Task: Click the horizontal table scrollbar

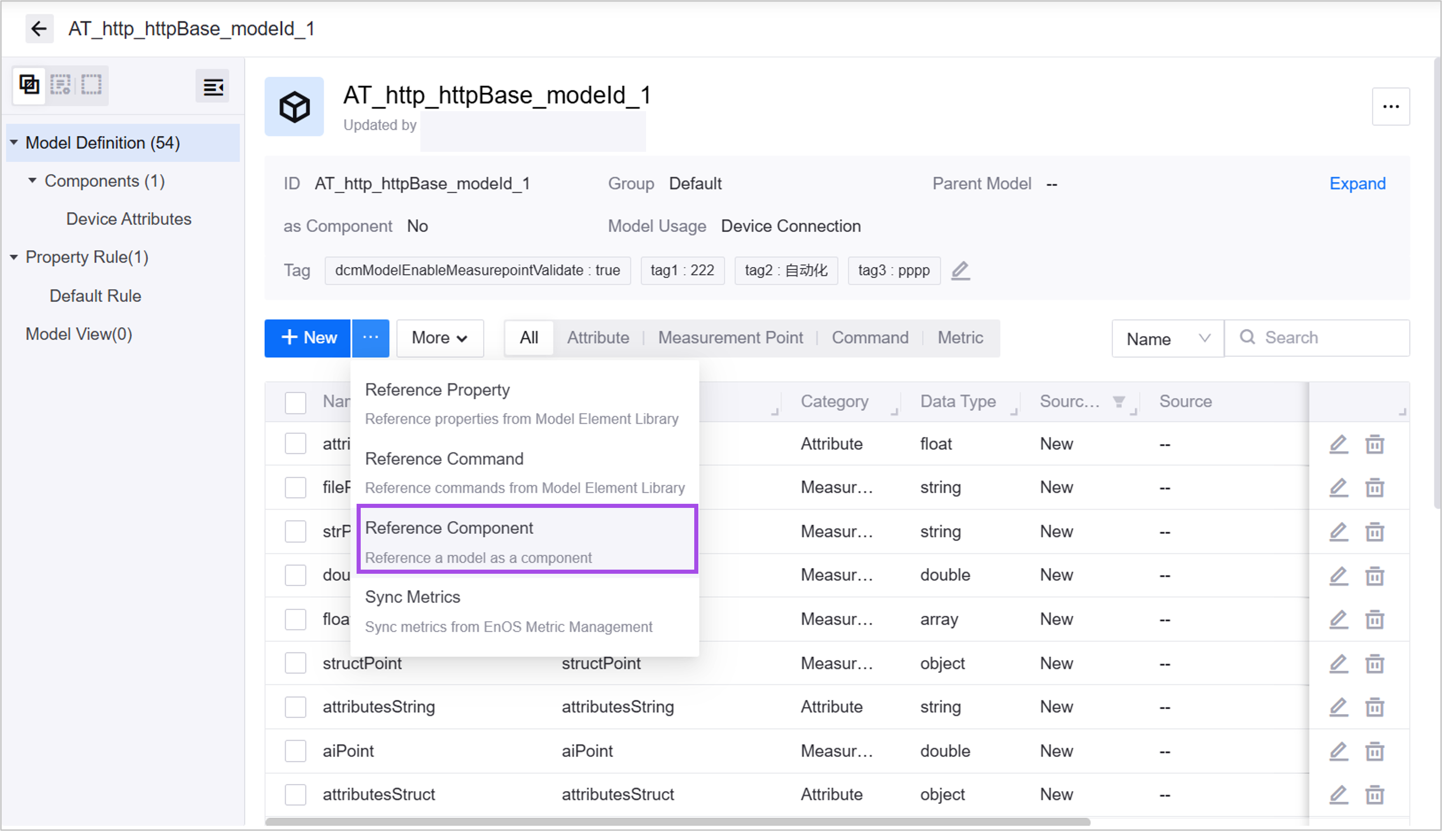Action: point(677,822)
